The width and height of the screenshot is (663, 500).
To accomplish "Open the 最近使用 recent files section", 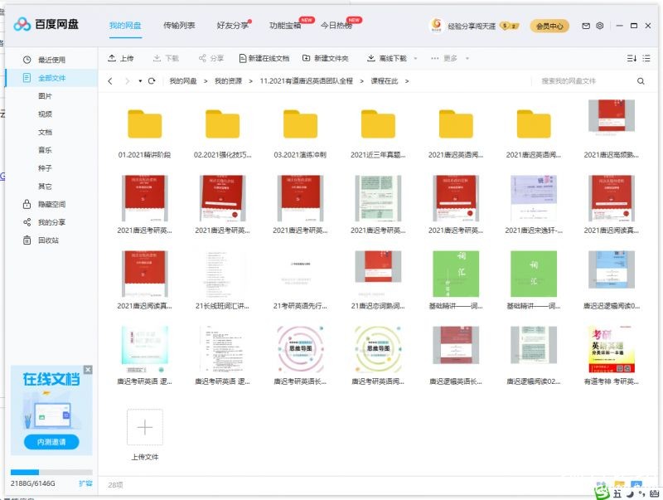I will (x=51, y=60).
